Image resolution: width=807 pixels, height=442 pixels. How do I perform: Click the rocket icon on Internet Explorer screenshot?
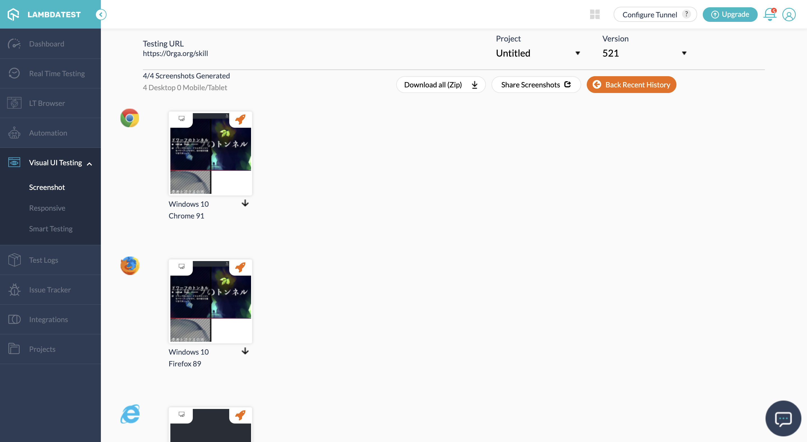click(x=240, y=415)
